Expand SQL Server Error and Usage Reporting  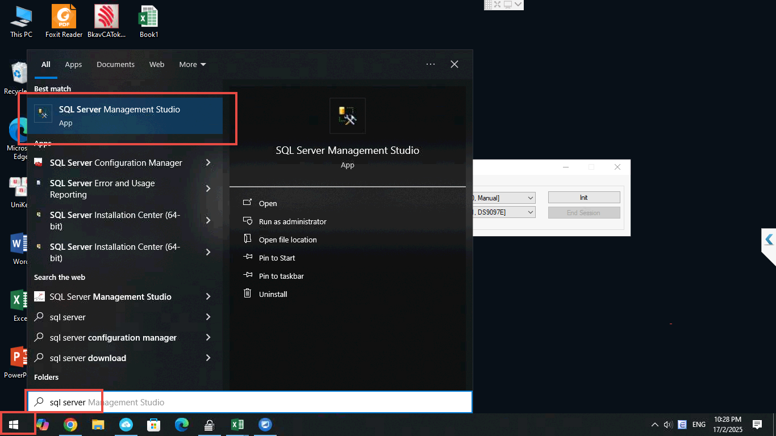pos(208,188)
